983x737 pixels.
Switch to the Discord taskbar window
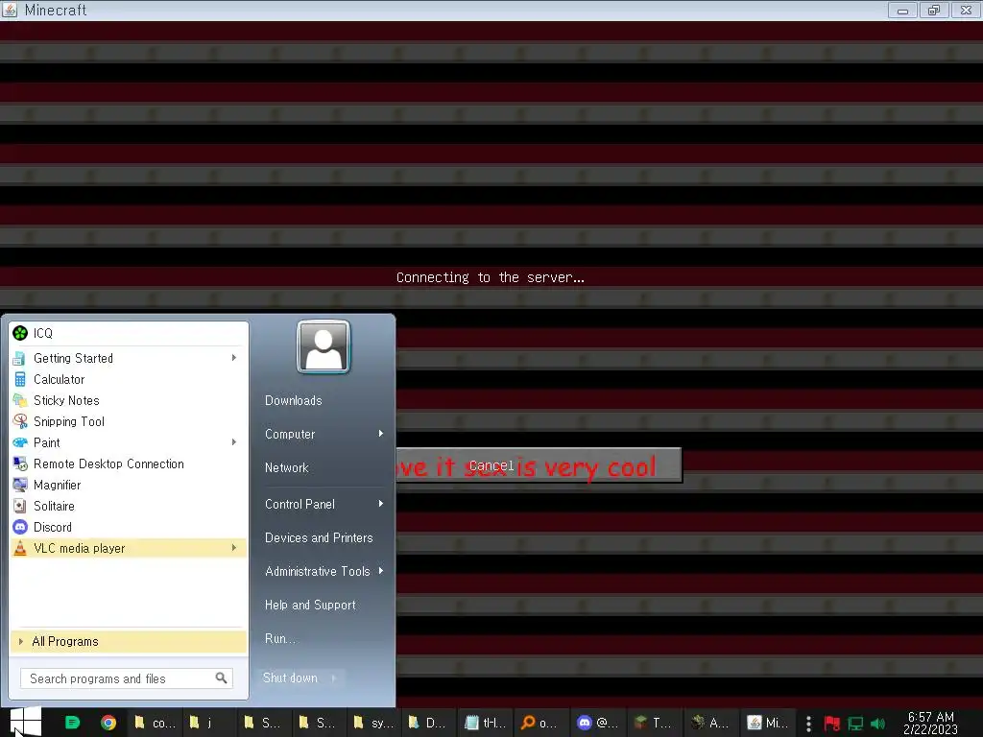pos(597,723)
